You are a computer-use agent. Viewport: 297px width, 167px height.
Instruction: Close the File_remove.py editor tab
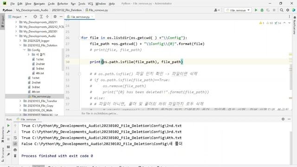click(x=92, y=17)
